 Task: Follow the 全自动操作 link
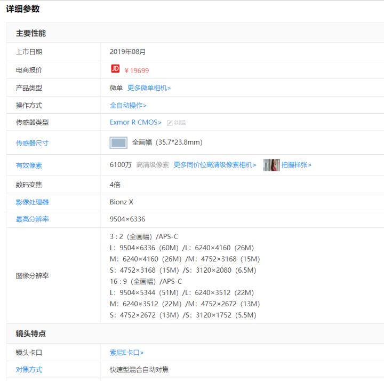point(128,105)
